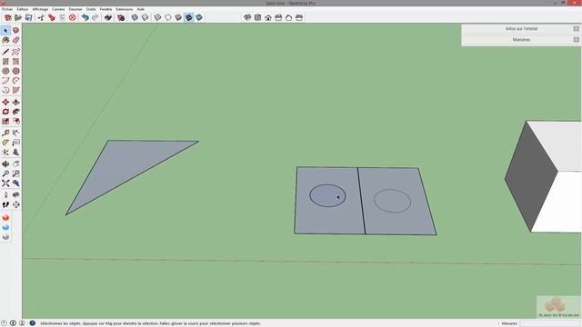582x327 pixels.
Task: Select the Rotate tool
Action: coord(5,112)
